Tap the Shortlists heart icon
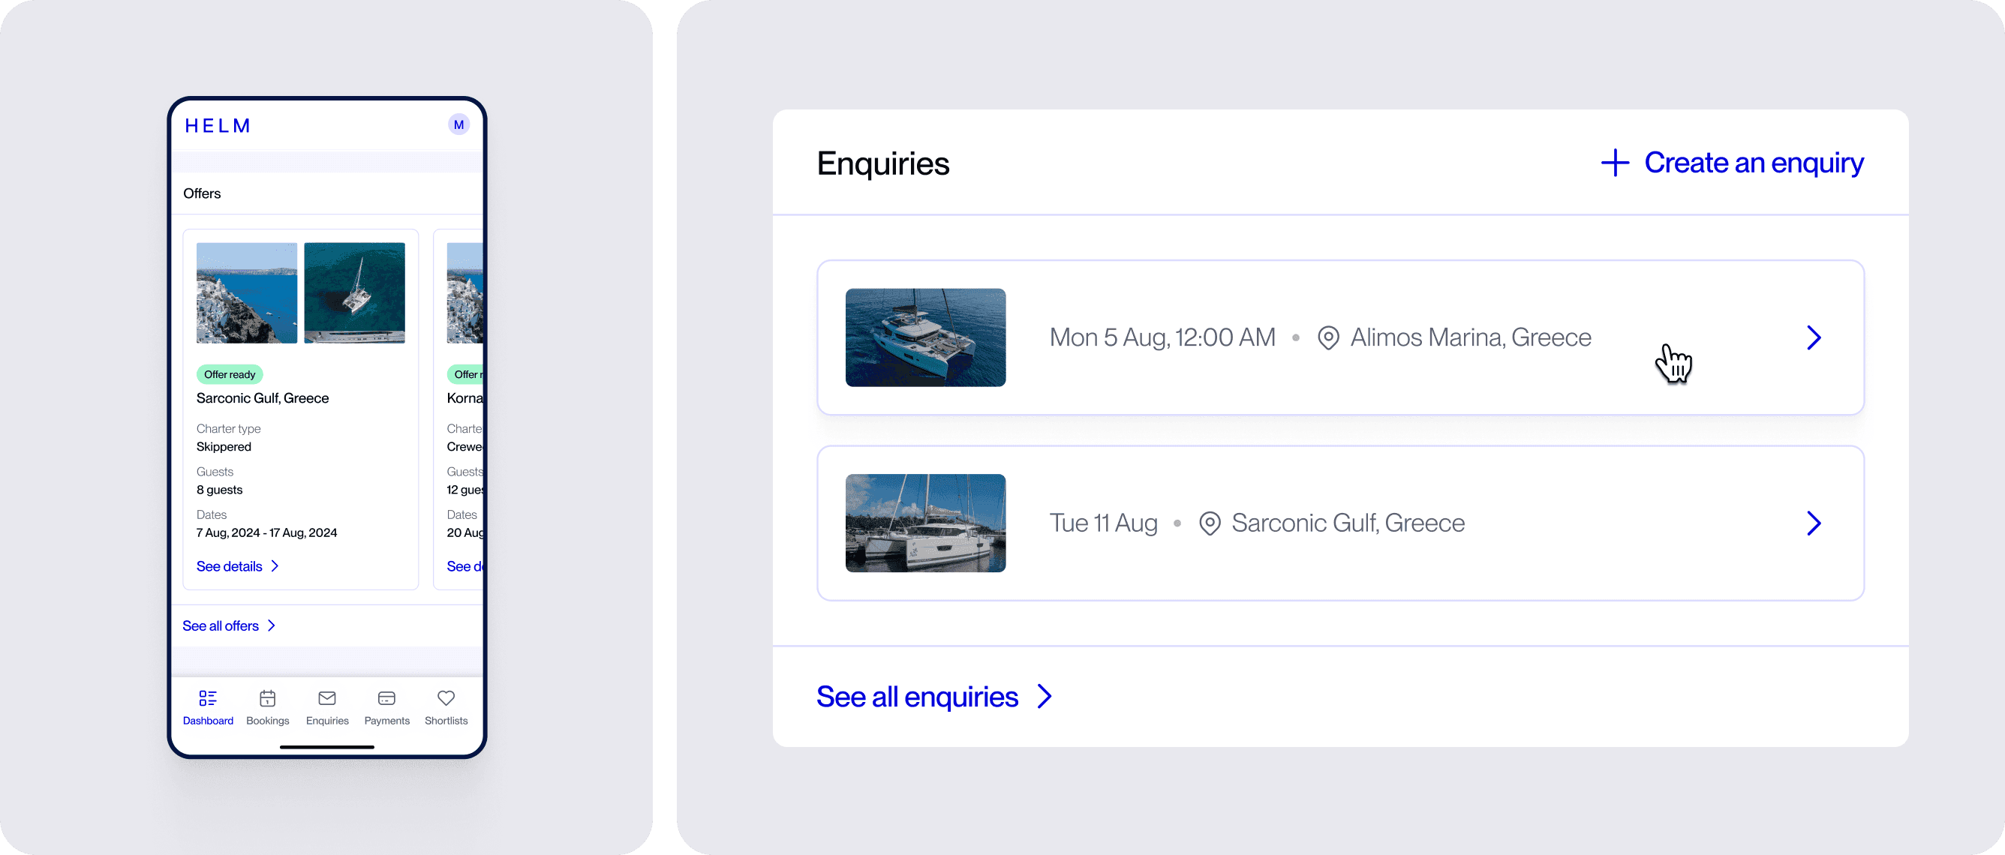Viewport: 2005px width, 855px height. (x=446, y=697)
